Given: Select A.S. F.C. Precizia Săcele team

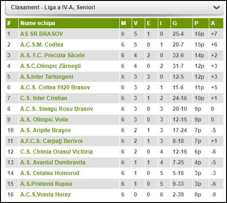Looking at the screenshot, I should [x=53, y=55].
